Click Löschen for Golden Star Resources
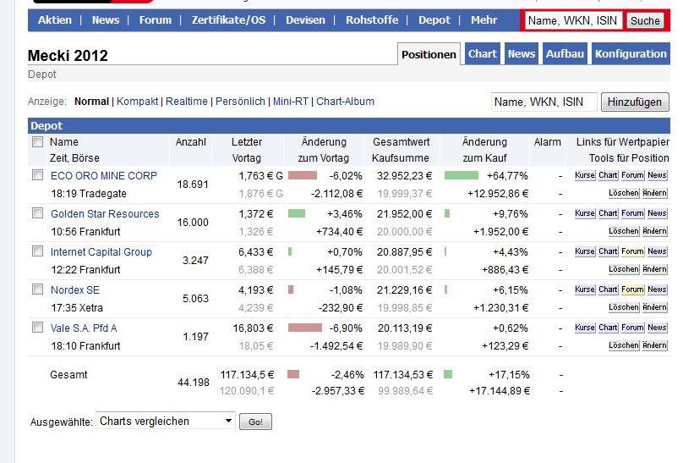Image resolution: width=683 pixels, height=463 pixels. (624, 231)
